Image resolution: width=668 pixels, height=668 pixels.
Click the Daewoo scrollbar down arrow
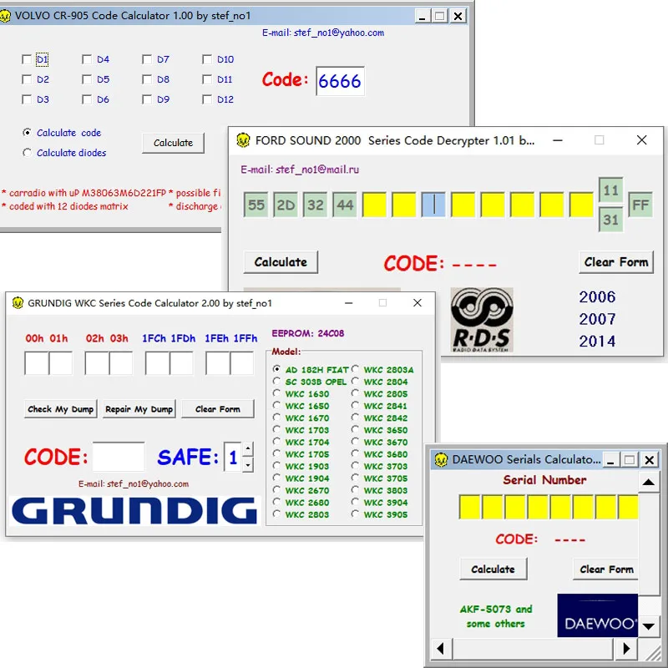[x=649, y=626]
